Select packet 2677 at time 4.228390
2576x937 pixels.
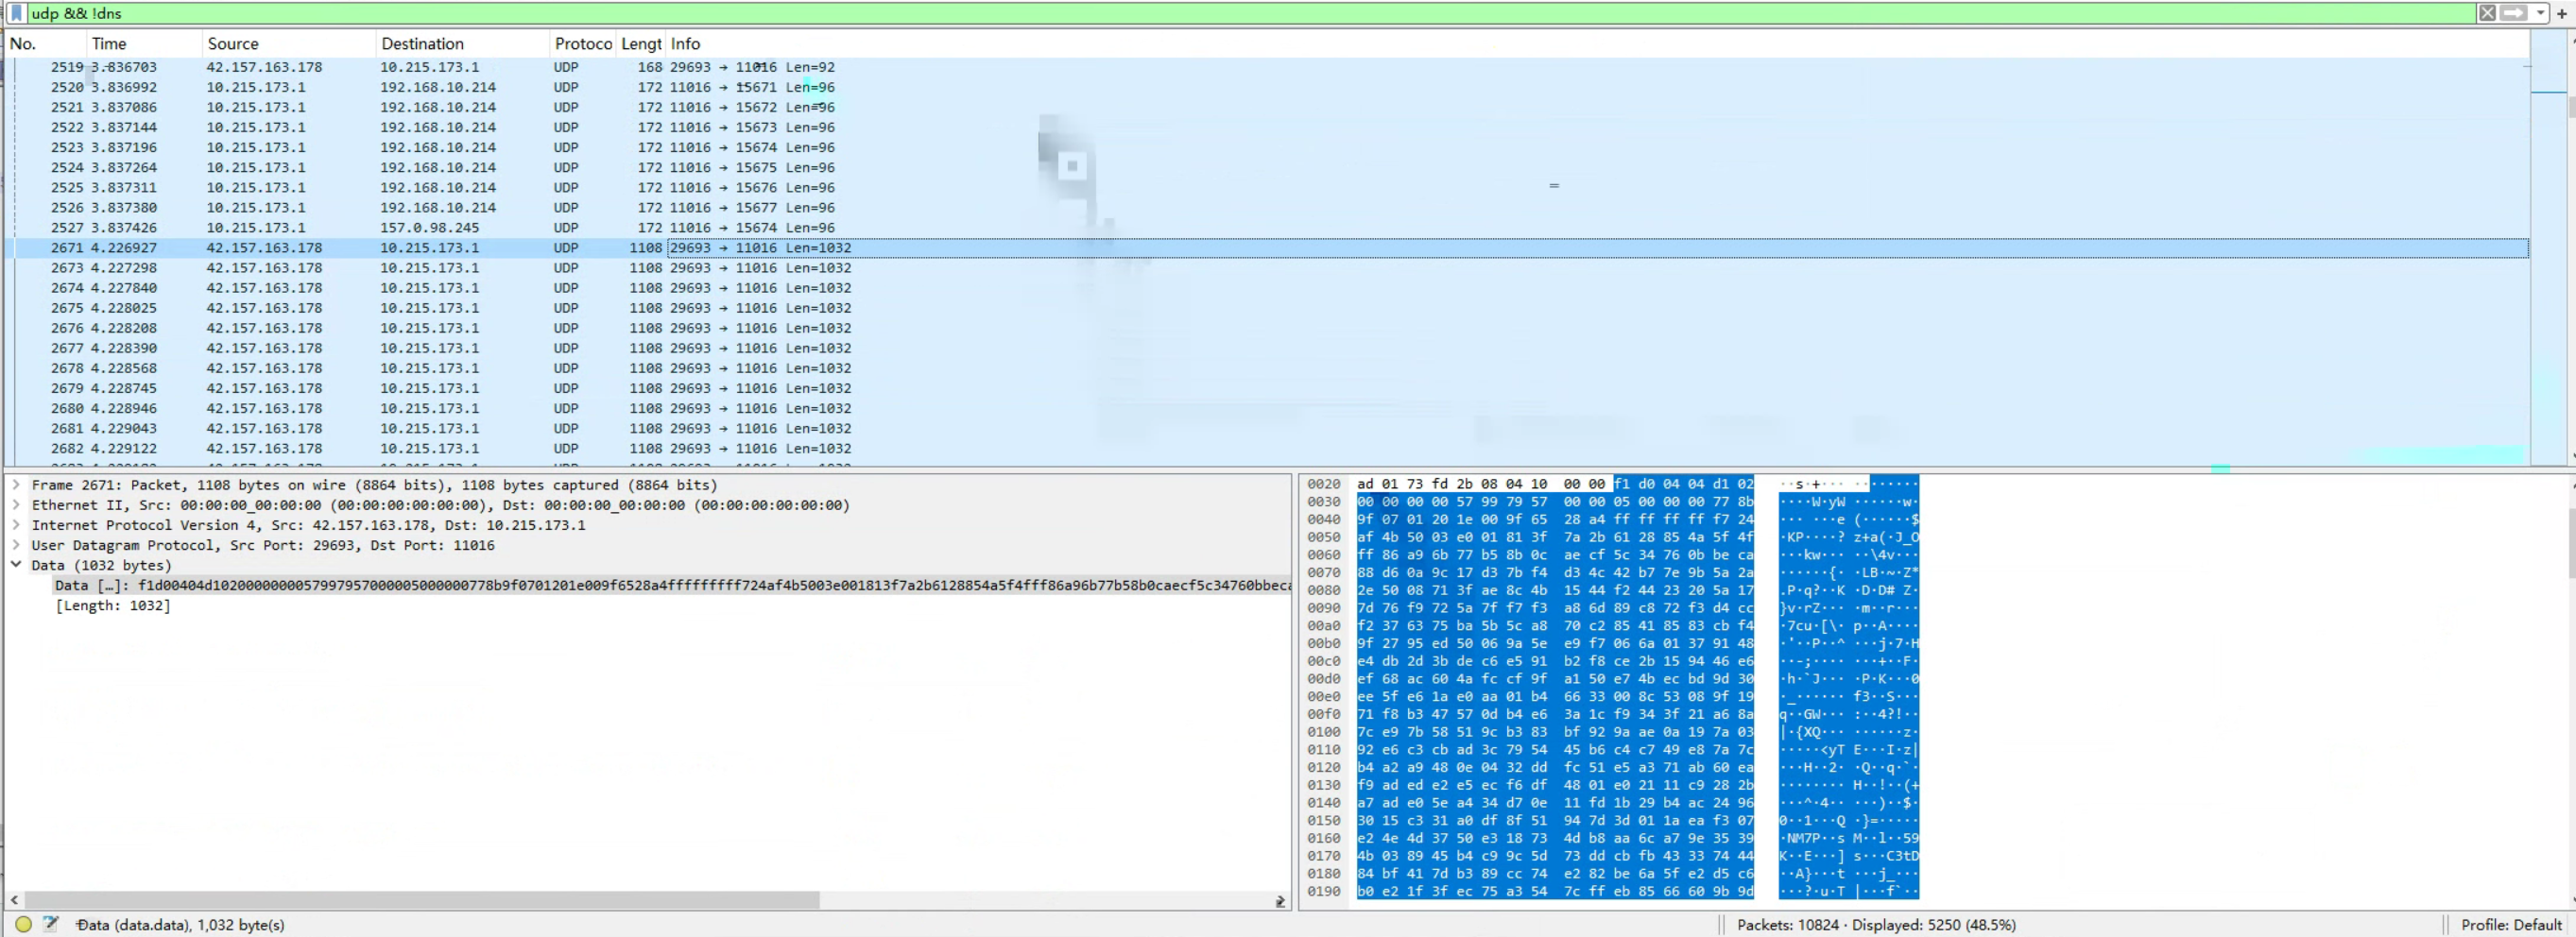point(1266,348)
